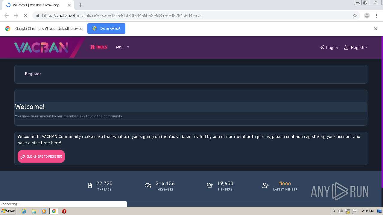This screenshot has width=383, height=215.
Task: Click the CLICK HERE TO REGISTER button
Action: pos(41,156)
